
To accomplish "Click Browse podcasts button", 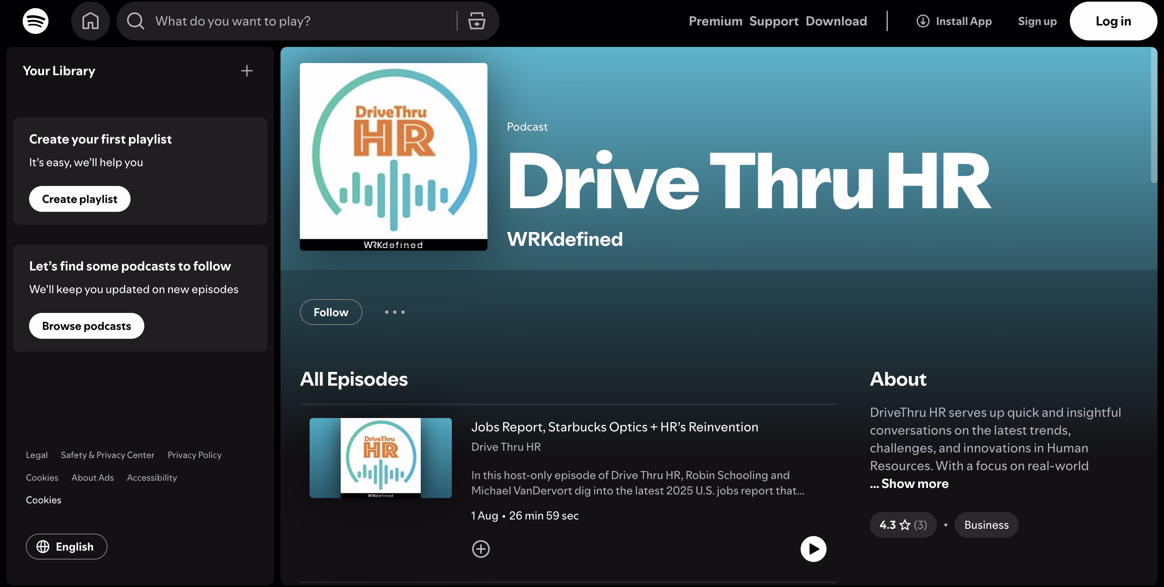I will [x=86, y=326].
